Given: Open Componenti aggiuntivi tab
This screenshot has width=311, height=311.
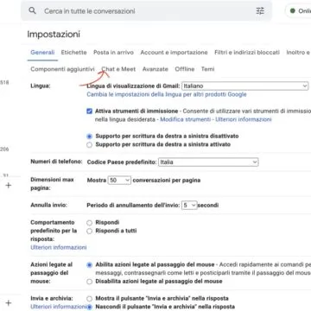Looking at the screenshot, I should pyautogui.click(x=62, y=69).
